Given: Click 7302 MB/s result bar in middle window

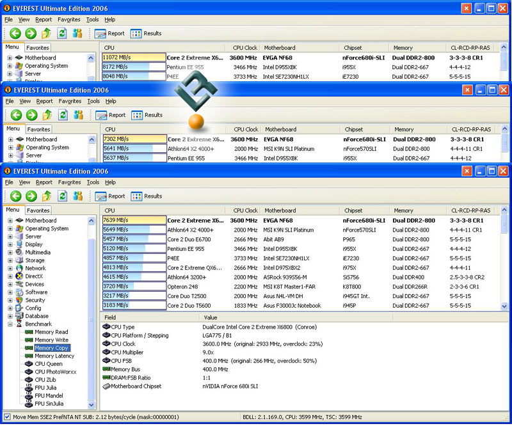Looking at the screenshot, I should [x=134, y=139].
